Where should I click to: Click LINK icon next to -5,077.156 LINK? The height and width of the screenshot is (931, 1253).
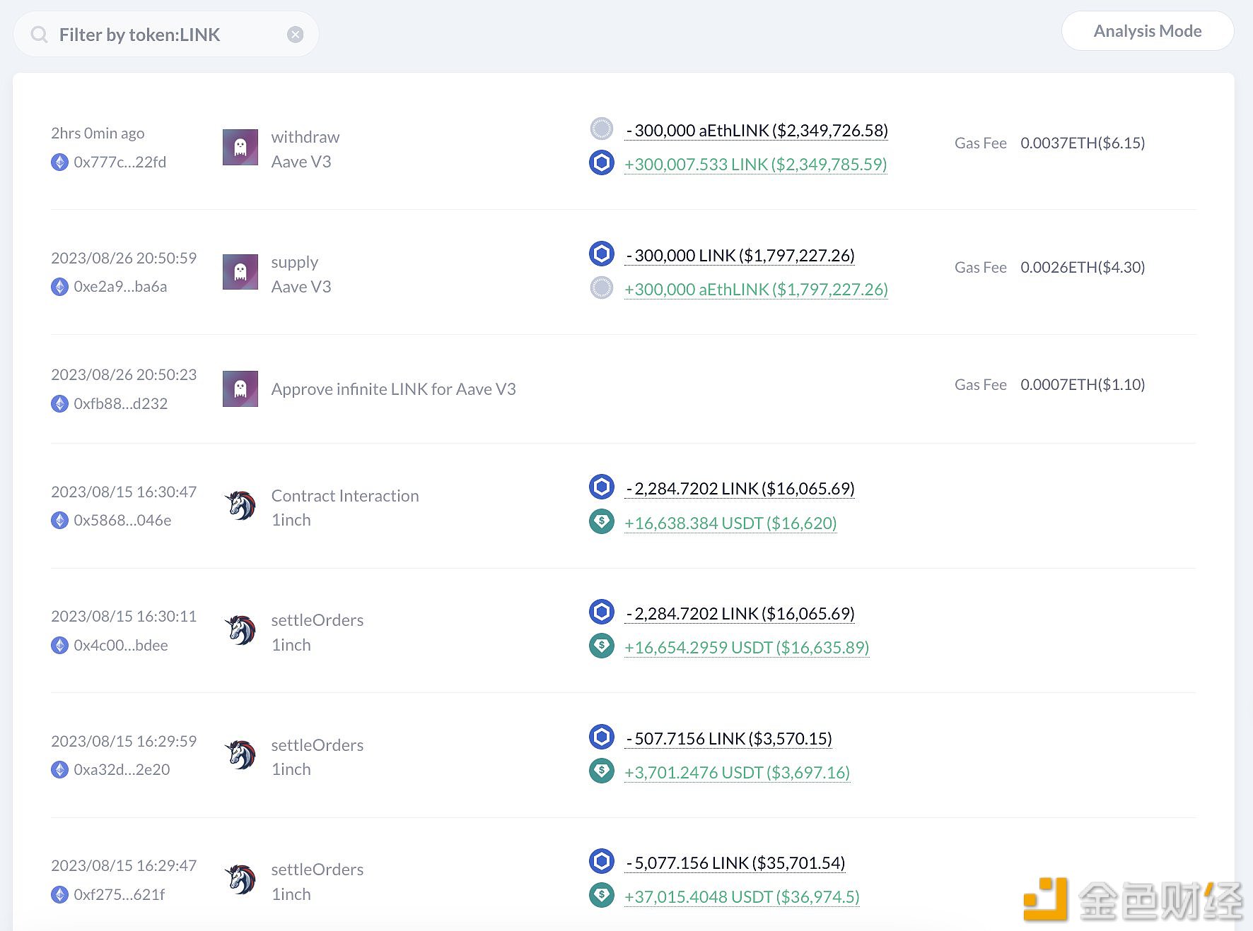point(602,861)
